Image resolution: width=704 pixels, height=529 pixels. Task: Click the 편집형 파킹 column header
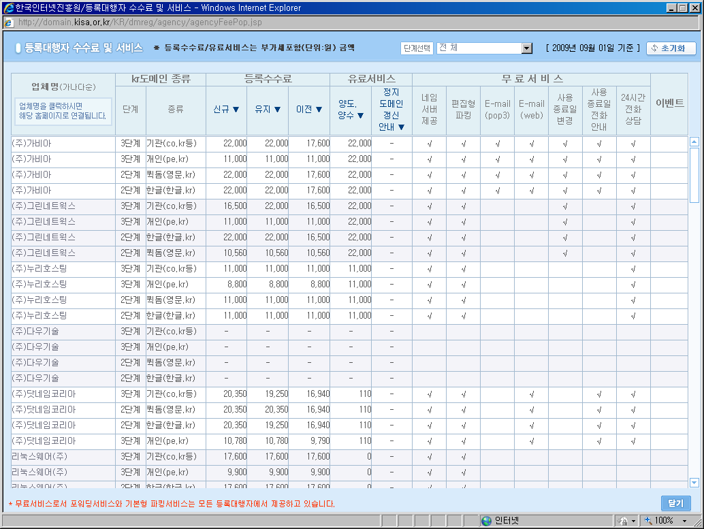click(464, 110)
